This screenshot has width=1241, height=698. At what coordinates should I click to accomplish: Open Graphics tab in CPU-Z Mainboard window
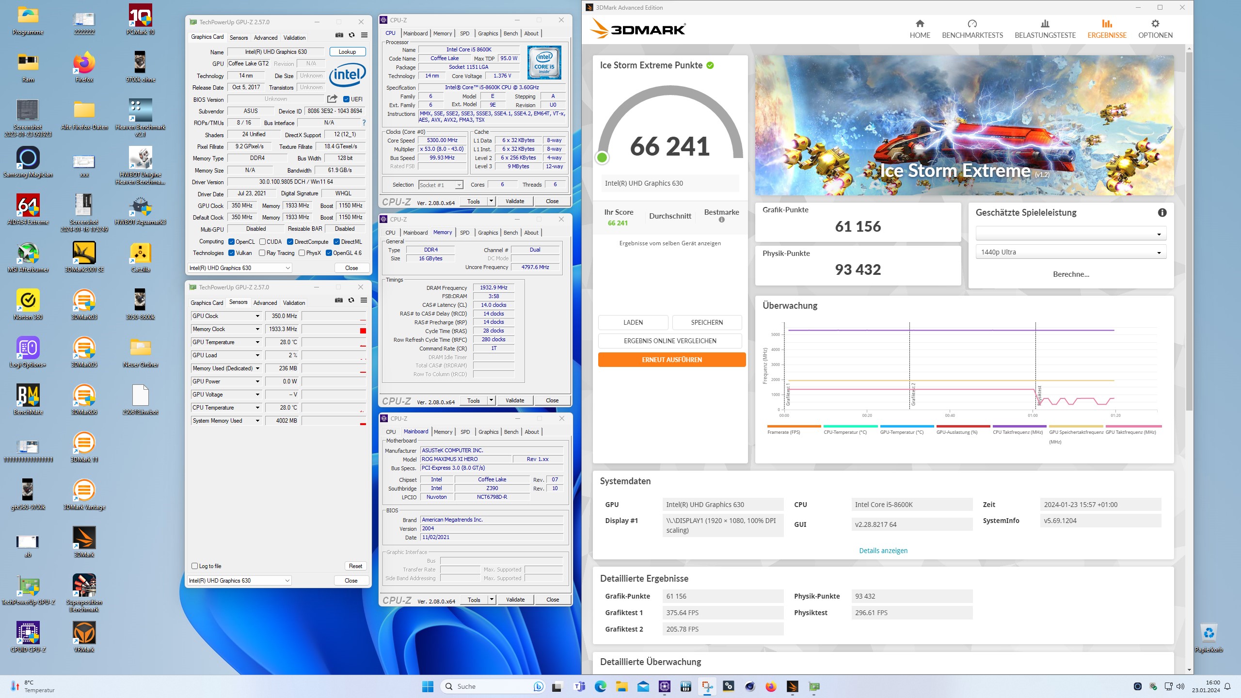pyautogui.click(x=488, y=432)
